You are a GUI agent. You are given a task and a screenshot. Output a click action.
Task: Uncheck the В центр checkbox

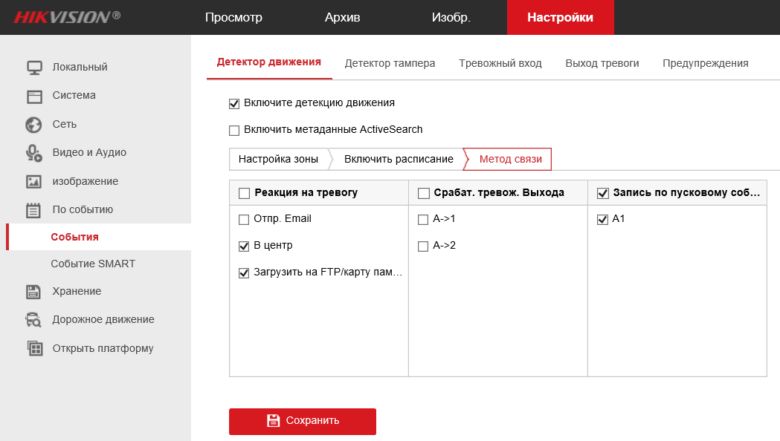(x=244, y=246)
